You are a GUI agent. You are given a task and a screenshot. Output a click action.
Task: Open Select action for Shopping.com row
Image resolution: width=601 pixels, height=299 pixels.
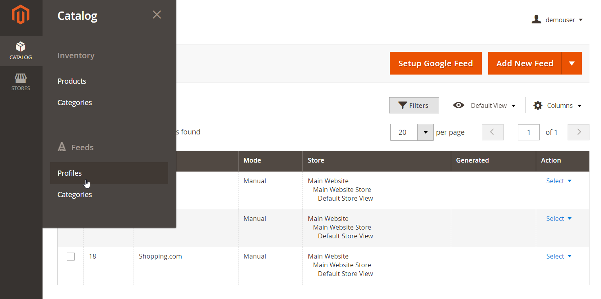pos(559,256)
